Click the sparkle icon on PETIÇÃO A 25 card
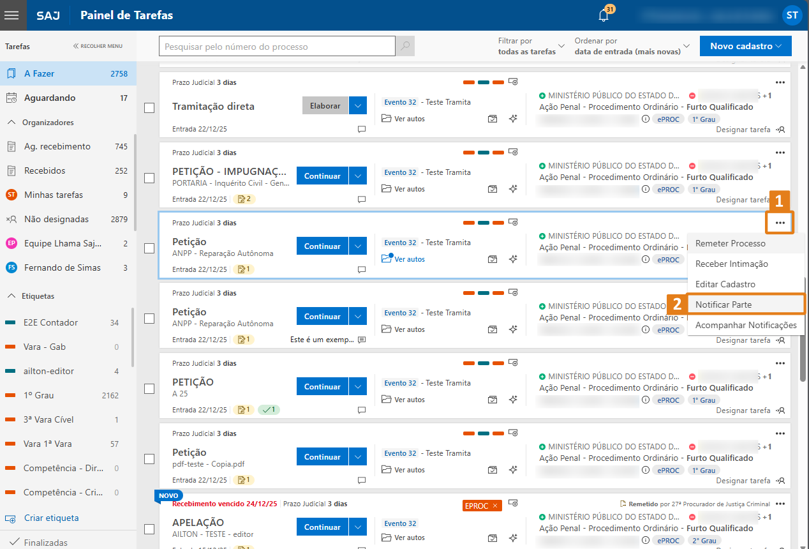 513,400
